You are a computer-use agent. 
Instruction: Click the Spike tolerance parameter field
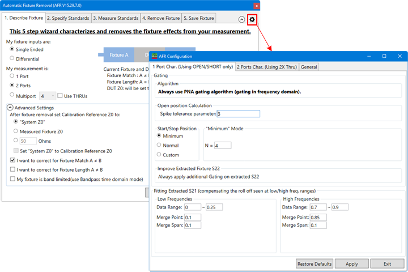tap(238, 113)
